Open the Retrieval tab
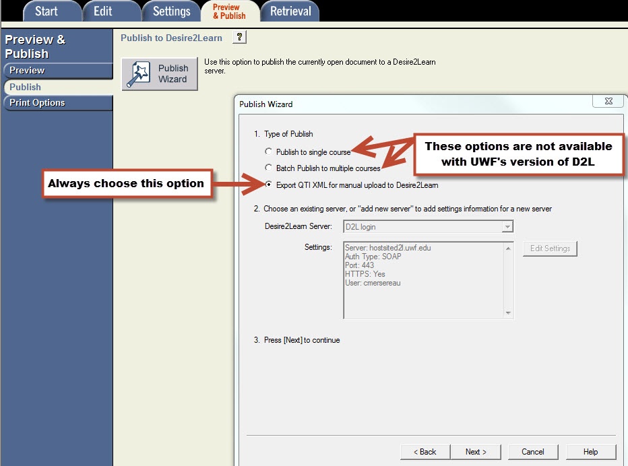The height and width of the screenshot is (466, 628). tap(290, 11)
